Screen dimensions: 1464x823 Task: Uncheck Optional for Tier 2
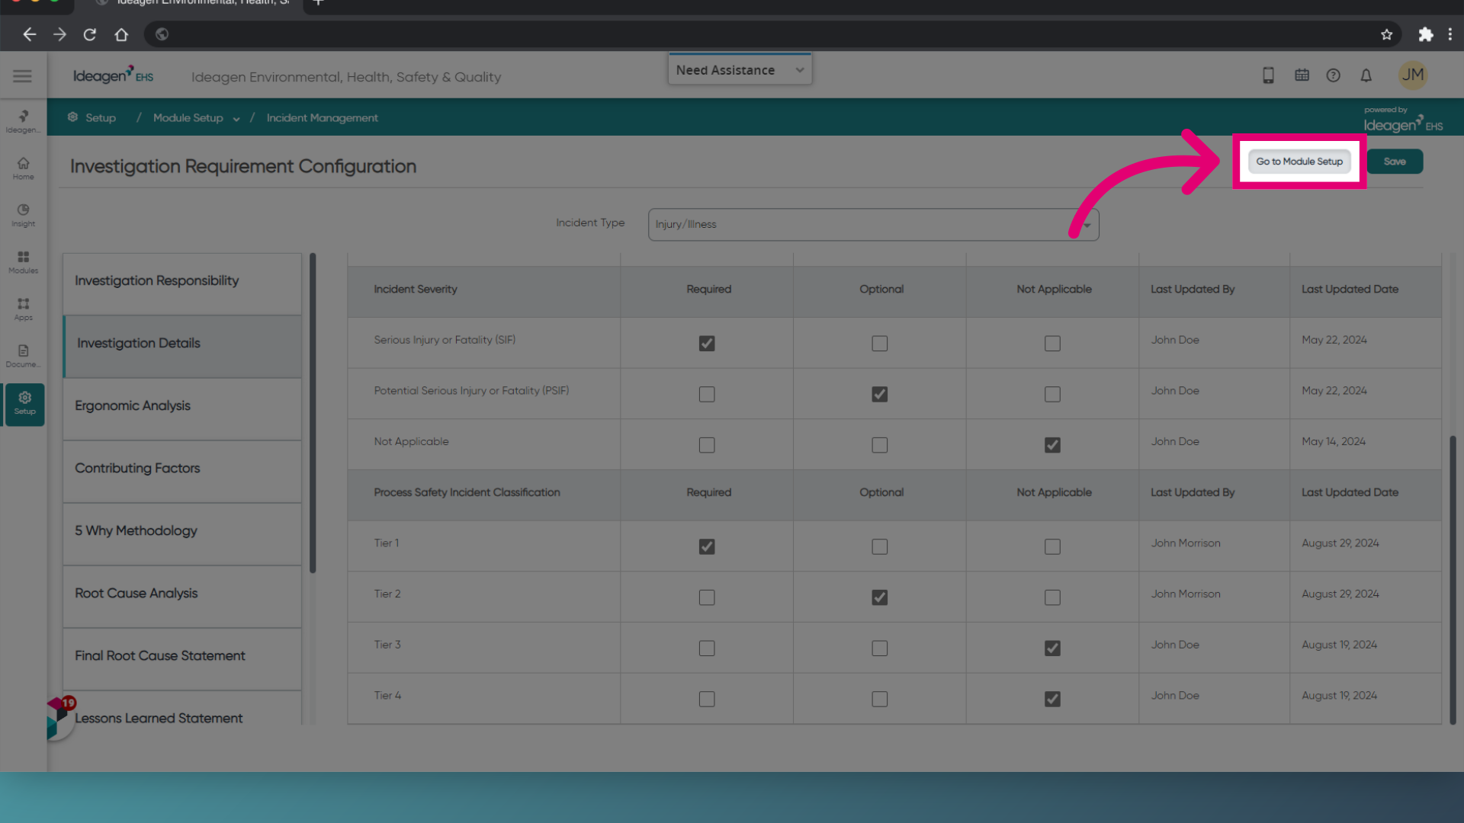coord(880,597)
